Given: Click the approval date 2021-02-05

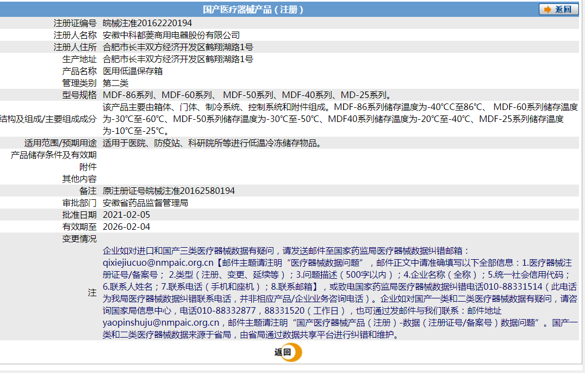Looking at the screenshot, I should click(x=127, y=215).
